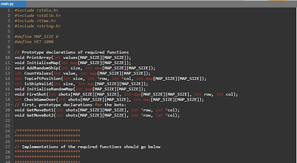Click the GetMoveBot2 function prototype
This screenshot has width=297, height=163.
[97, 115]
